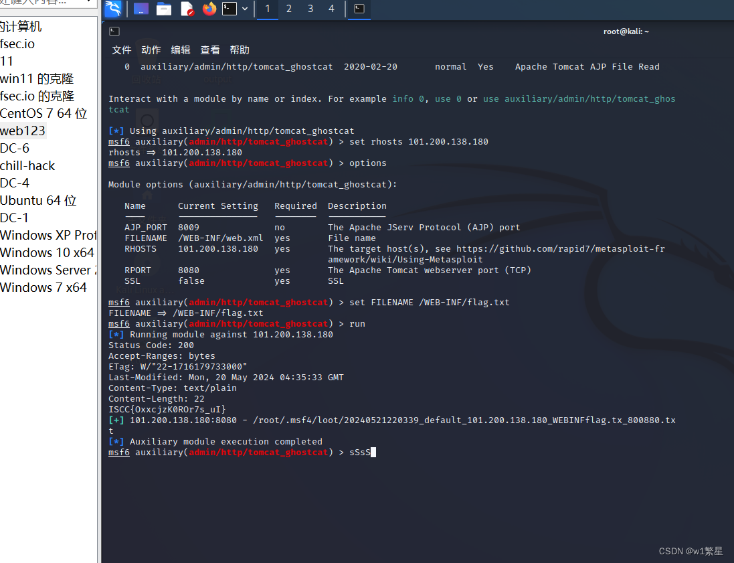Select Windows XP Prof virtual machine

[x=48, y=235]
